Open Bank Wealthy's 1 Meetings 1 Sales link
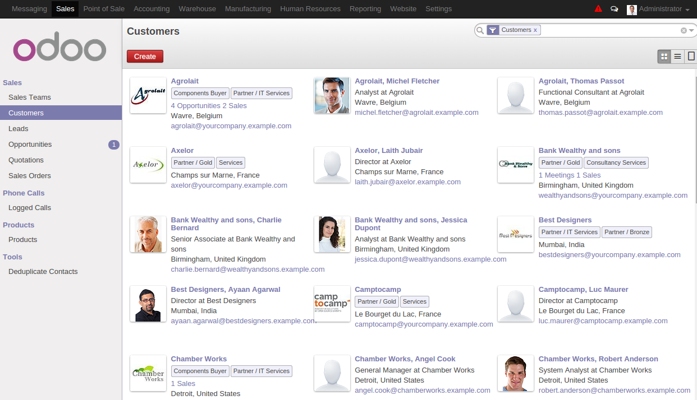The height and width of the screenshot is (400, 697). (x=570, y=175)
